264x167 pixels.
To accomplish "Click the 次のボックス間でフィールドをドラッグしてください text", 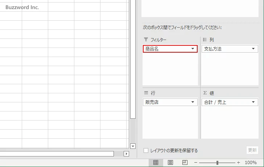I will point(182,27).
